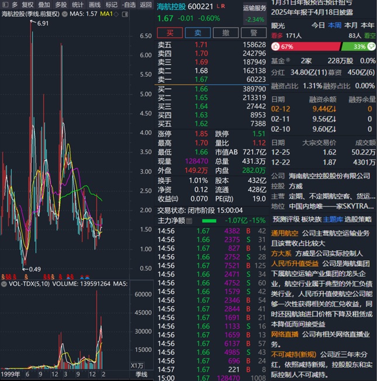Click the diamond icon after MA1
This screenshot has width=377, height=381.
coord(116,15)
